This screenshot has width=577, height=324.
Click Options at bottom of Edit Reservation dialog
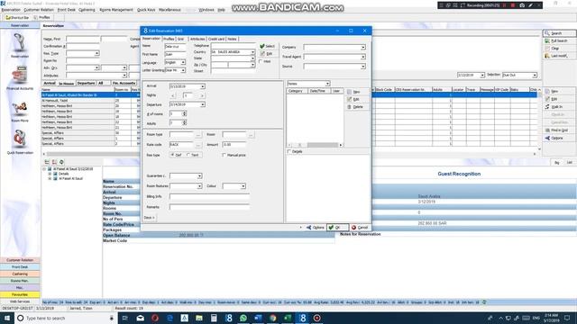tap(316, 228)
